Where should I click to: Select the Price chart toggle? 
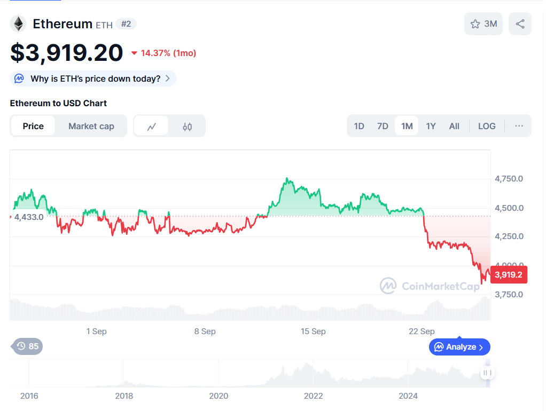[33, 126]
